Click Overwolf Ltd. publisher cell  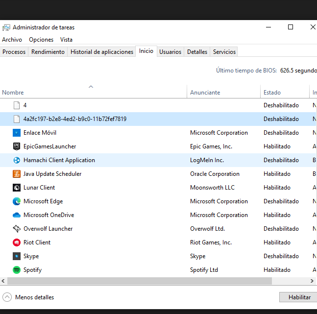[x=207, y=229]
